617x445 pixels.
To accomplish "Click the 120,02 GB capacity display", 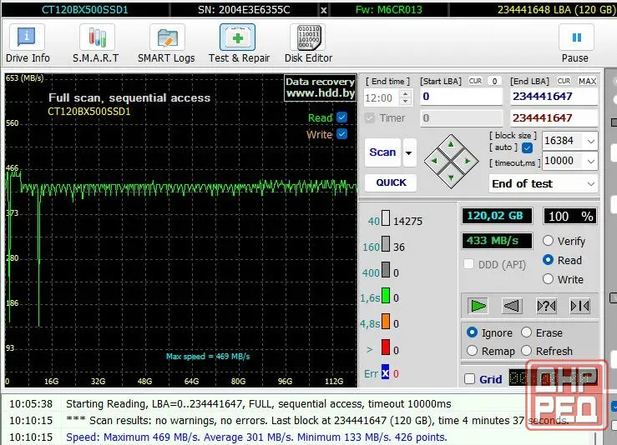I will click(x=497, y=216).
